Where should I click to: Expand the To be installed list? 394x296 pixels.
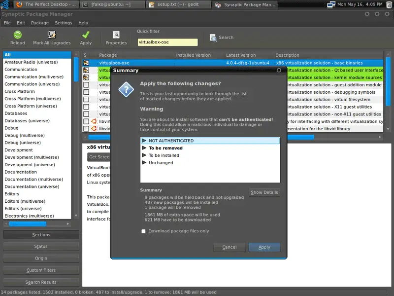coord(144,155)
